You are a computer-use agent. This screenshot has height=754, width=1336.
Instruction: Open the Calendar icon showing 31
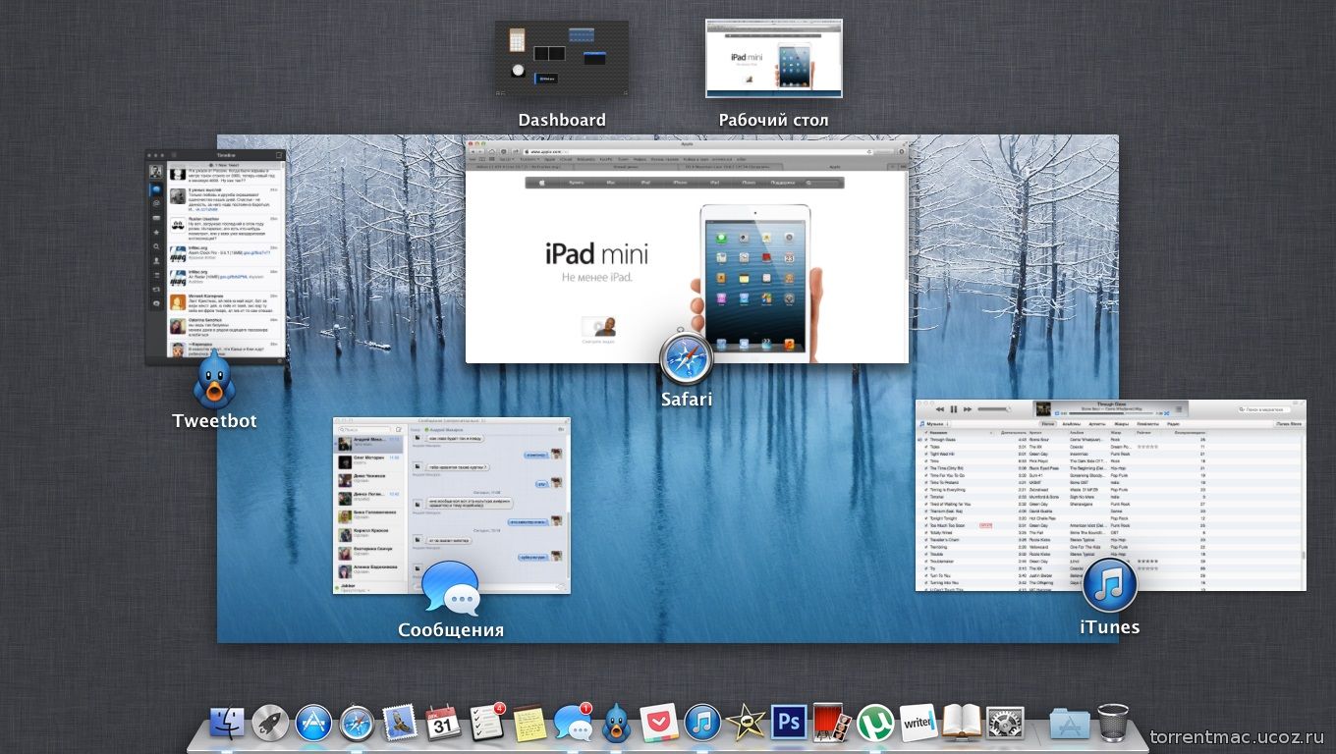click(443, 723)
